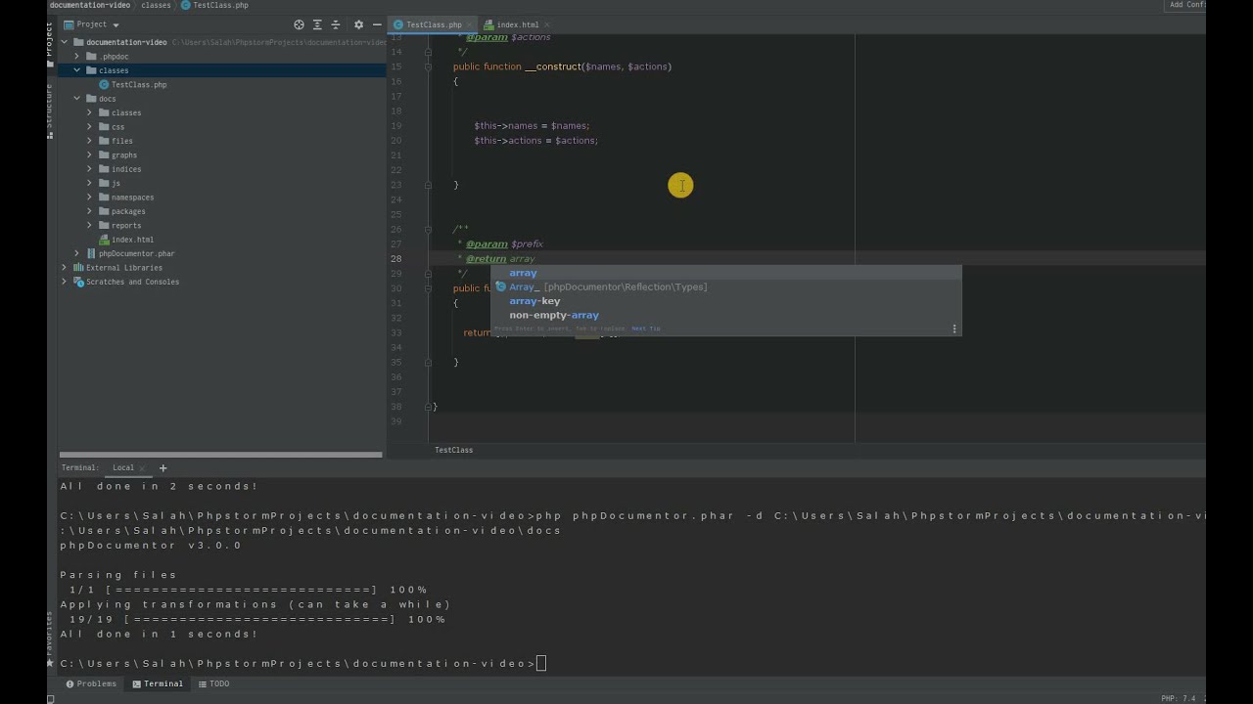Select index.html in project tree
The height and width of the screenshot is (704, 1253).
tap(132, 240)
